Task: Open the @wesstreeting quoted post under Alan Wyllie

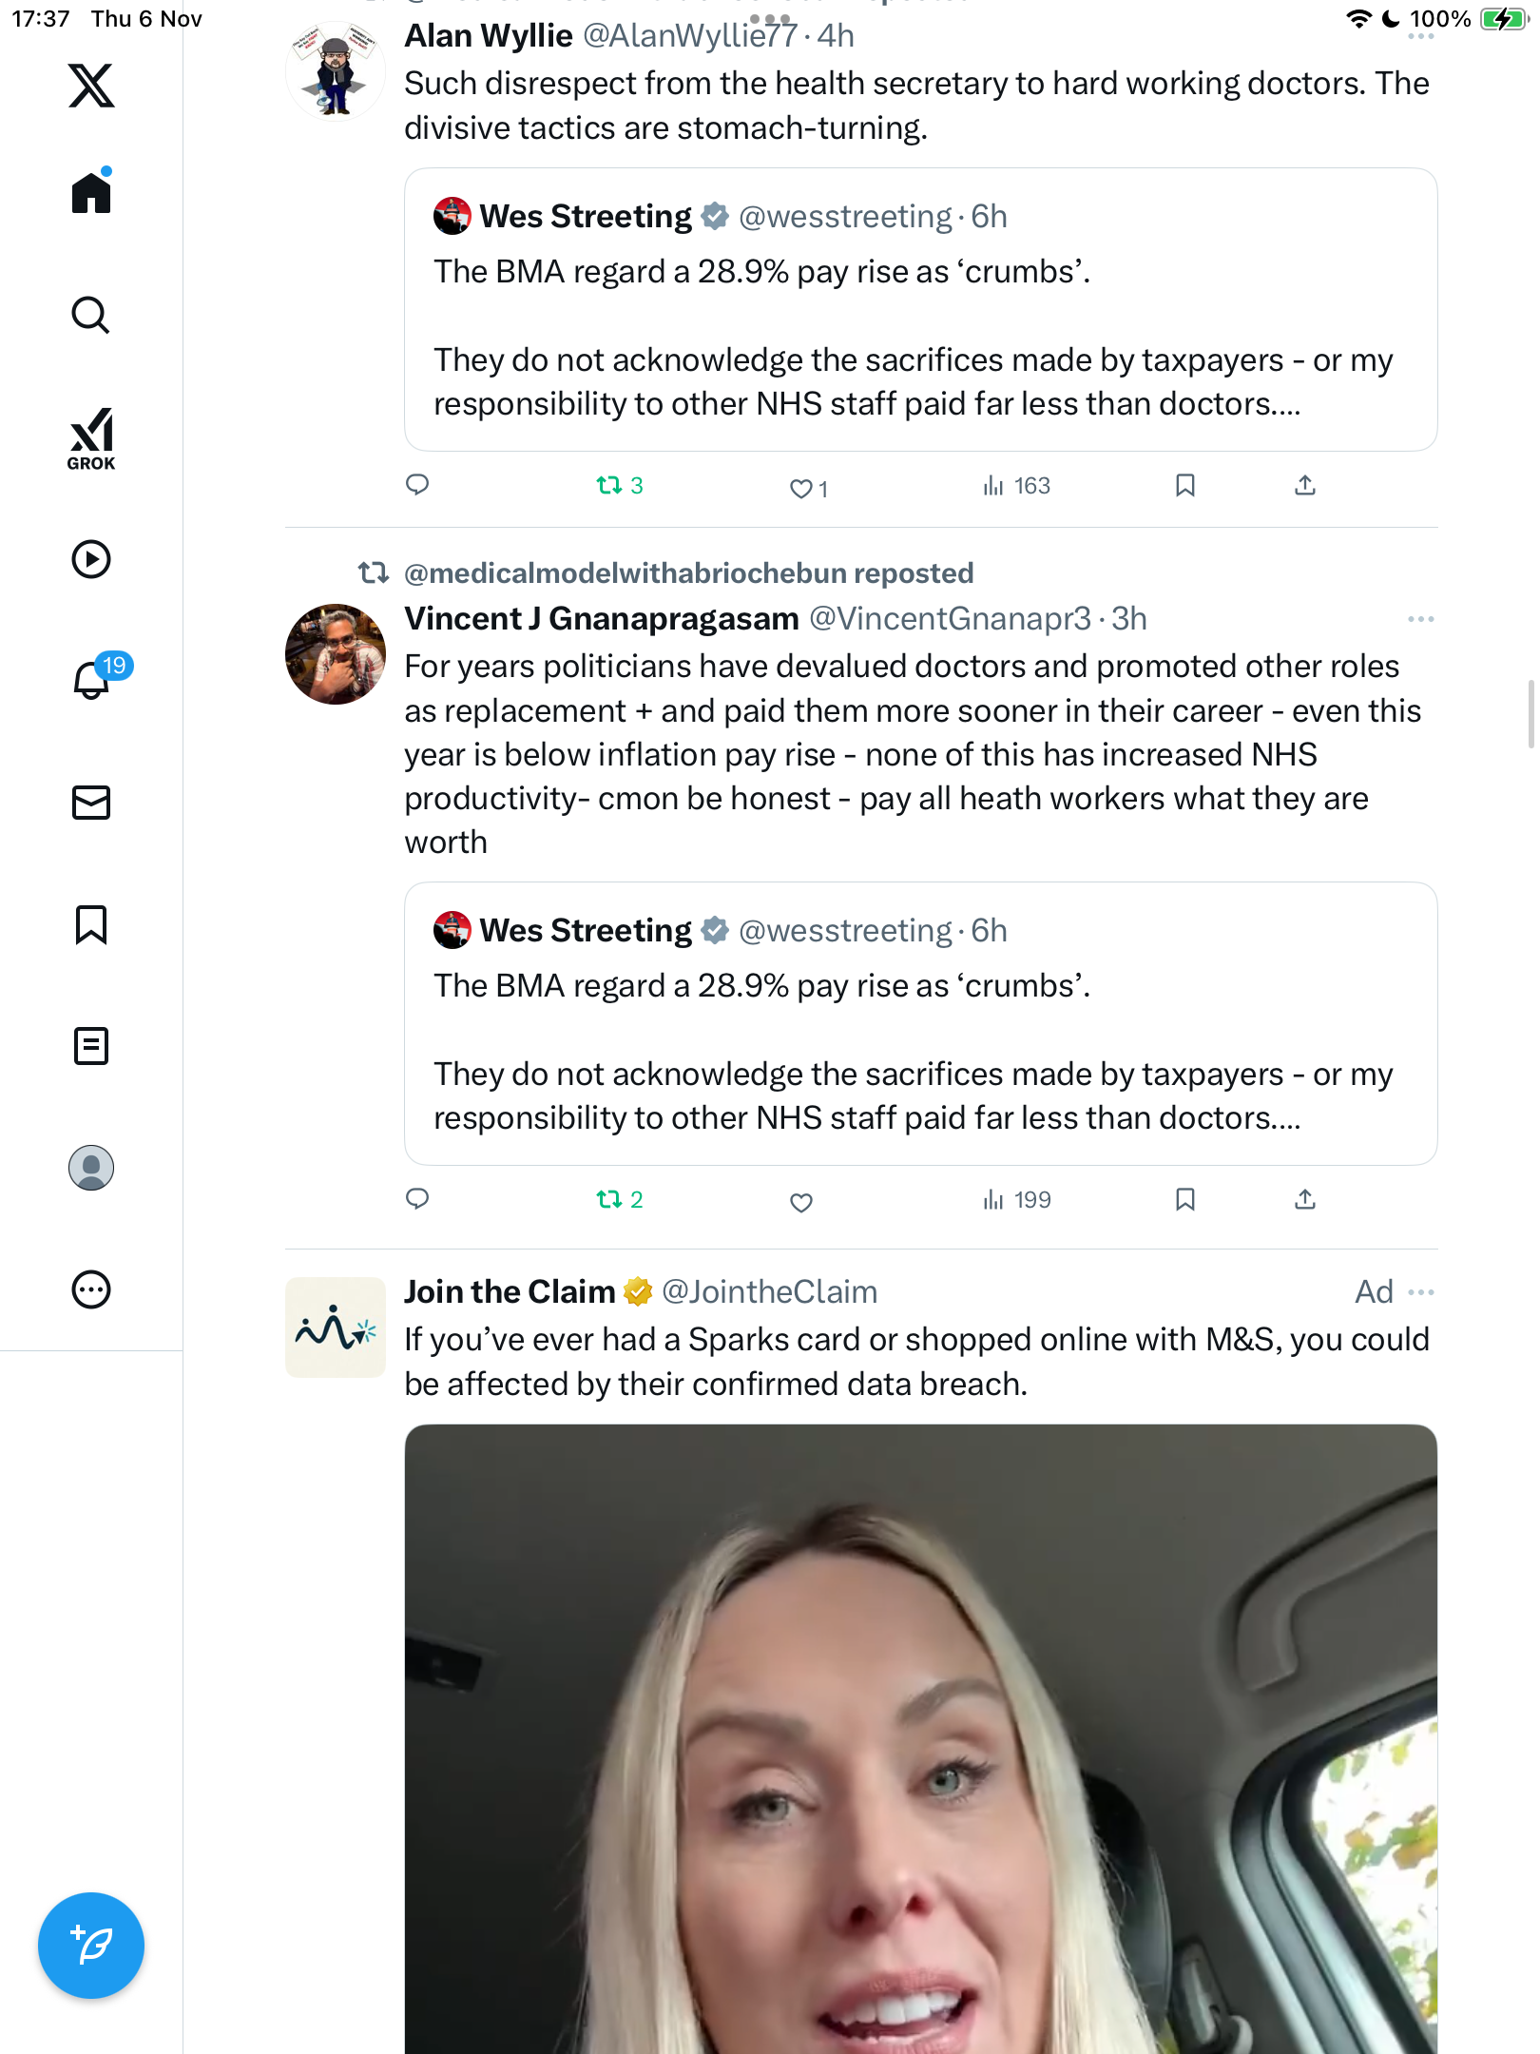Action: 920,310
